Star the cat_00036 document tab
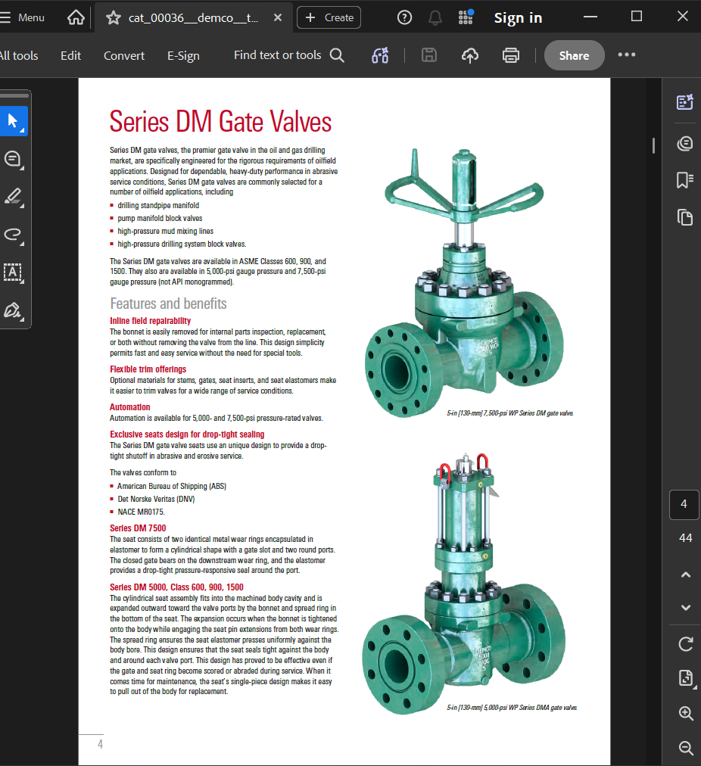This screenshot has height=766, width=701. coord(114,18)
